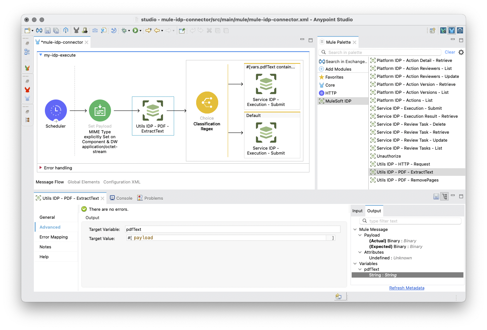Open the Core category in Mule Palette
This screenshot has height=330, width=487.
[330, 85]
